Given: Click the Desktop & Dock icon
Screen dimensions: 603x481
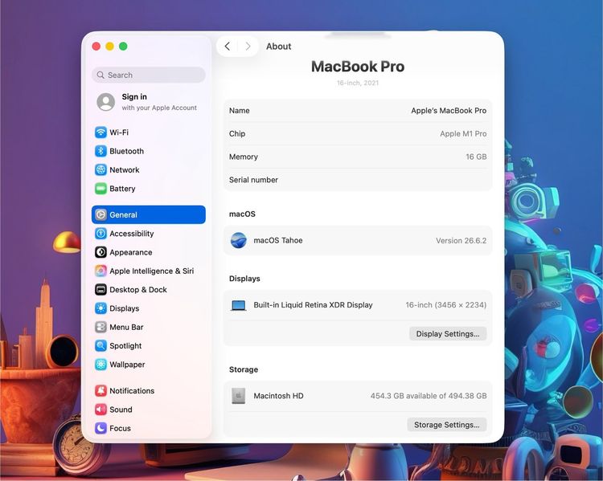Looking at the screenshot, I should pyautogui.click(x=100, y=290).
